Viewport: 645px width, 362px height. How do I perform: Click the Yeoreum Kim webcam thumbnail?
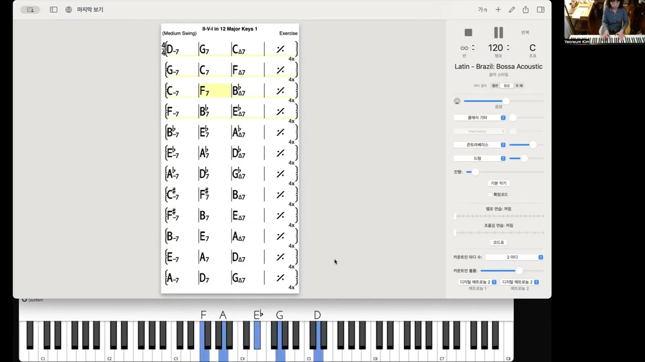pos(604,22)
